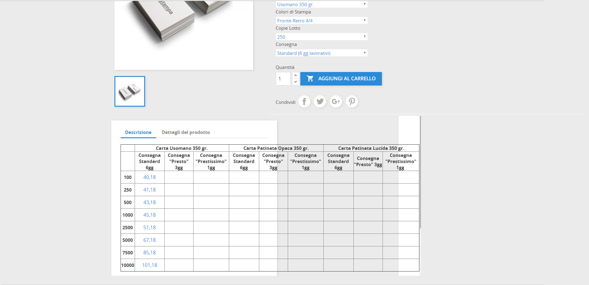Viewport: 589px width, 285px height.
Task: Share product on Google Plus
Action: 336,101
